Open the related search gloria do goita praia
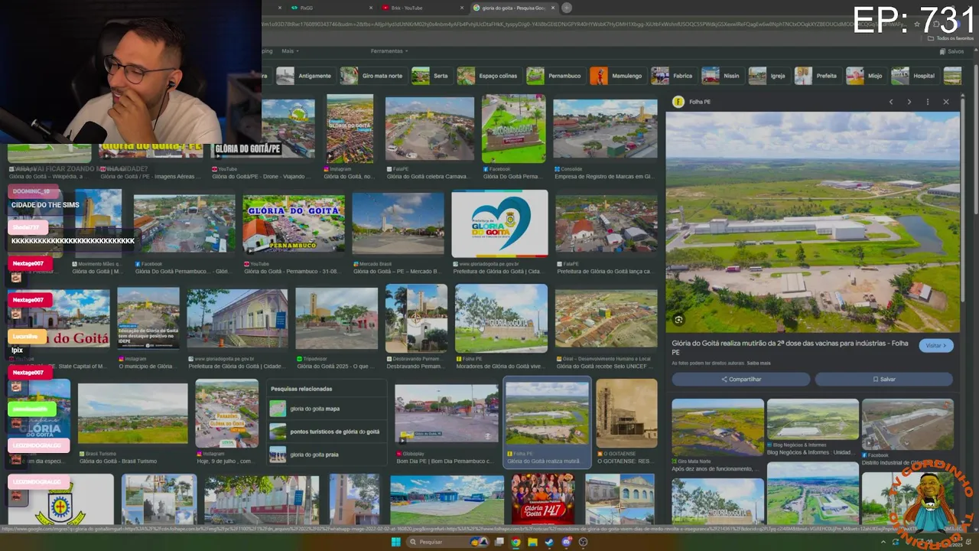979x551 pixels. pyautogui.click(x=327, y=455)
